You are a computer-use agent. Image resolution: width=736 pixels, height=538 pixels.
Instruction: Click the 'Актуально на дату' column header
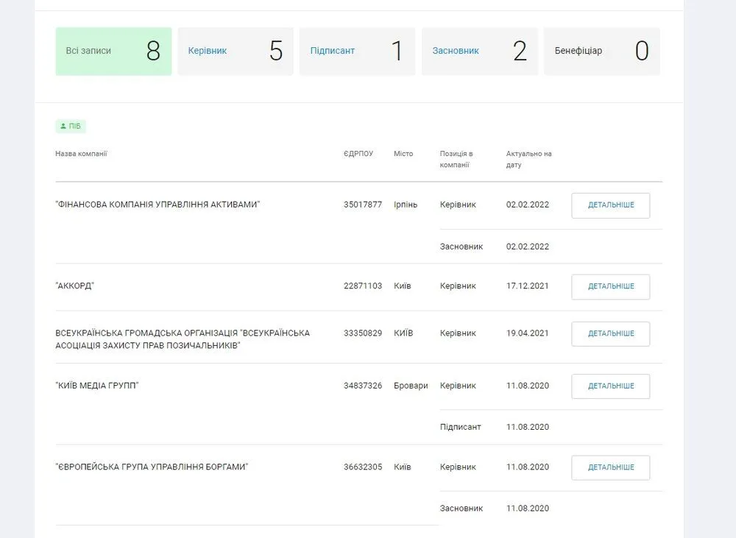click(528, 159)
